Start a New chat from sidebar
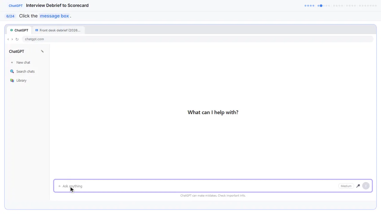Image resolution: width=381 pixels, height=214 pixels. 27,62
